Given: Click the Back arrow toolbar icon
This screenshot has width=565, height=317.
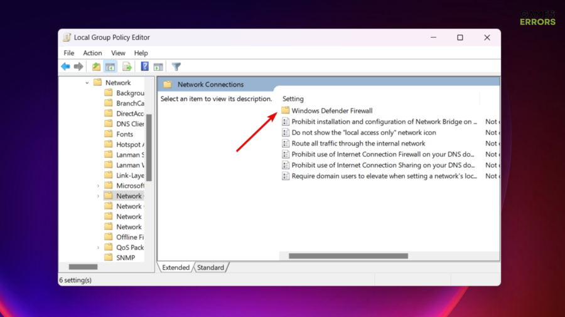Looking at the screenshot, I should tap(65, 66).
